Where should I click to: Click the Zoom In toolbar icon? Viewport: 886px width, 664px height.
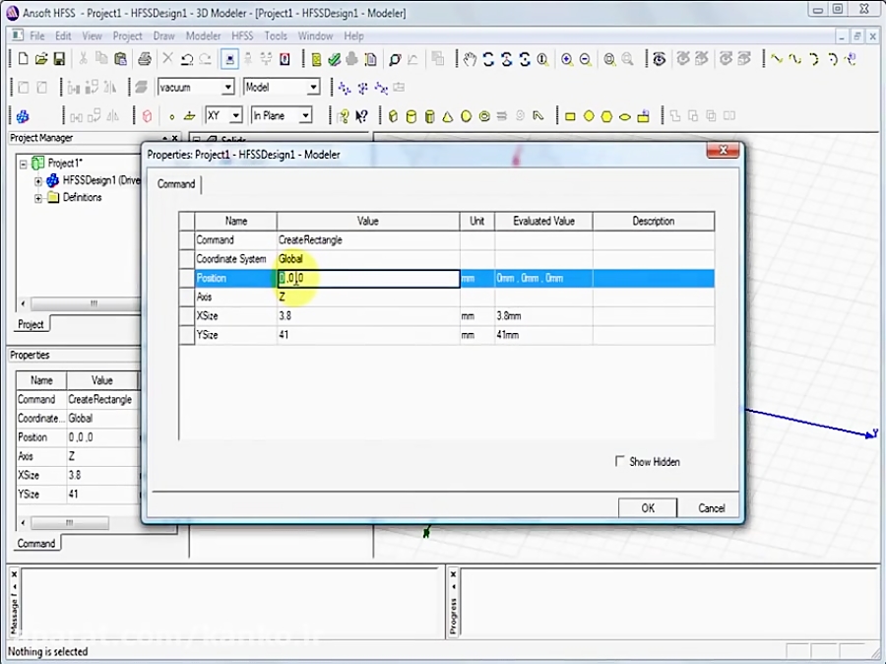568,58
